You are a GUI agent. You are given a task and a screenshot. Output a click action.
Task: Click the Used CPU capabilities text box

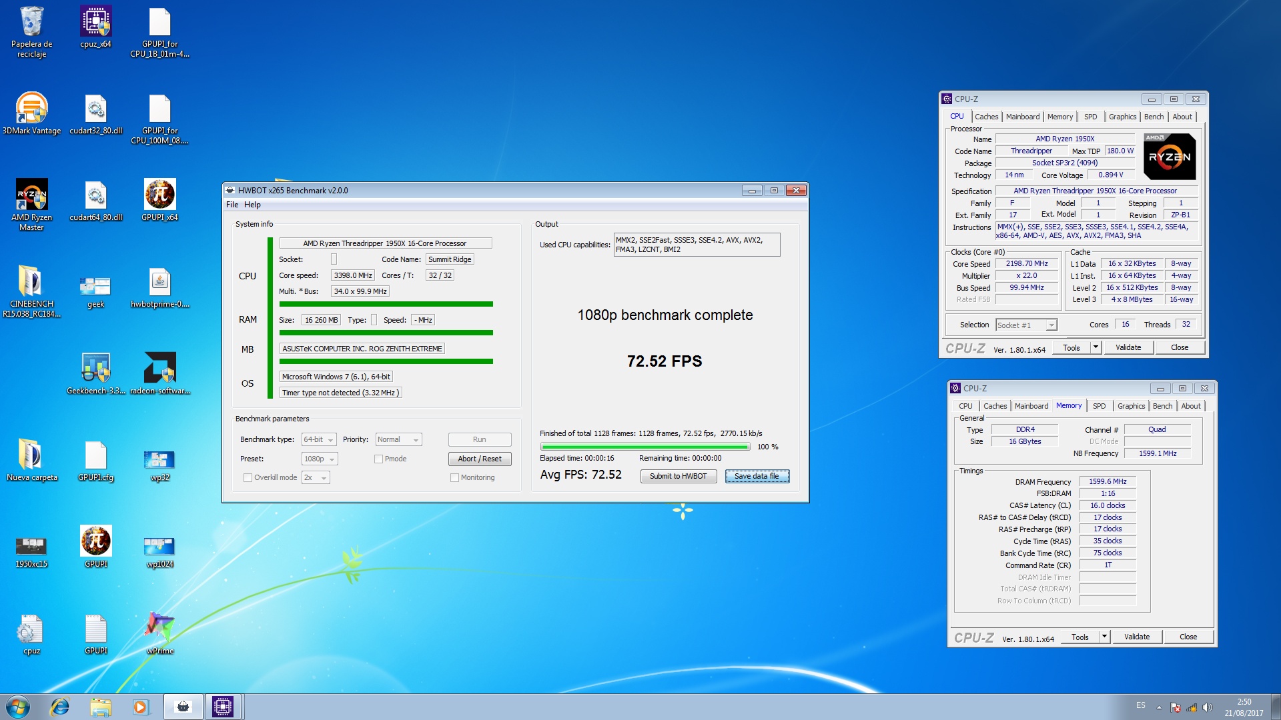coord(697,245)
